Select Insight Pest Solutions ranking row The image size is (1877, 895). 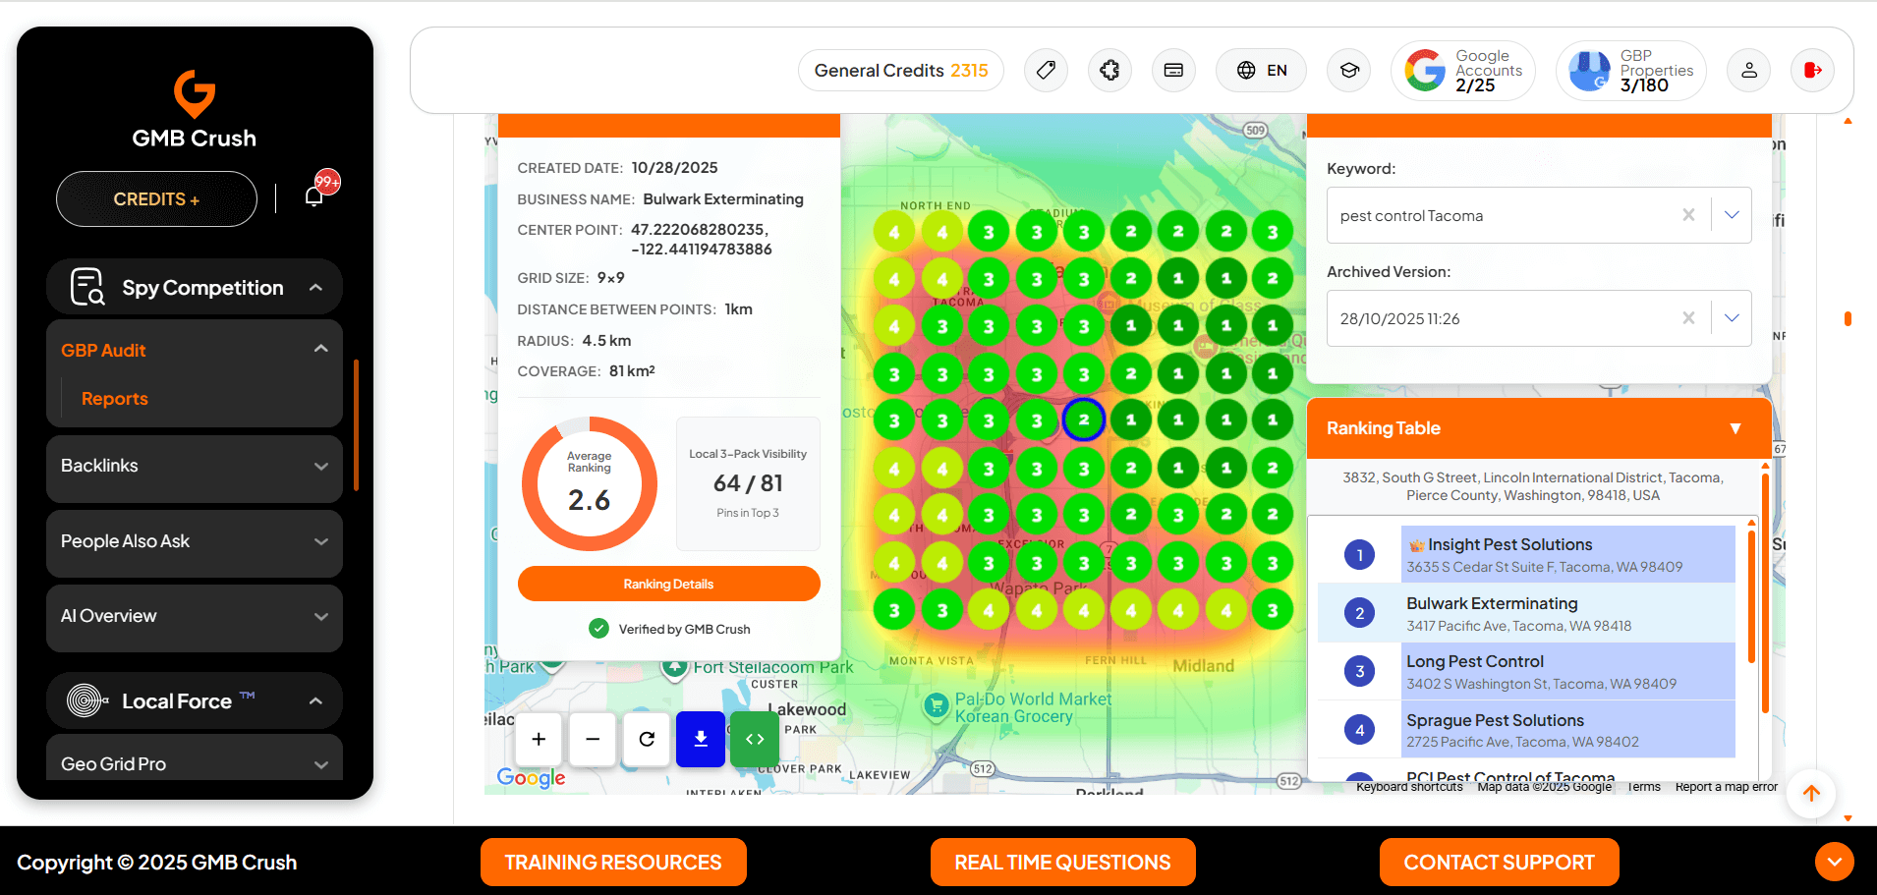tap(1526, 555)
